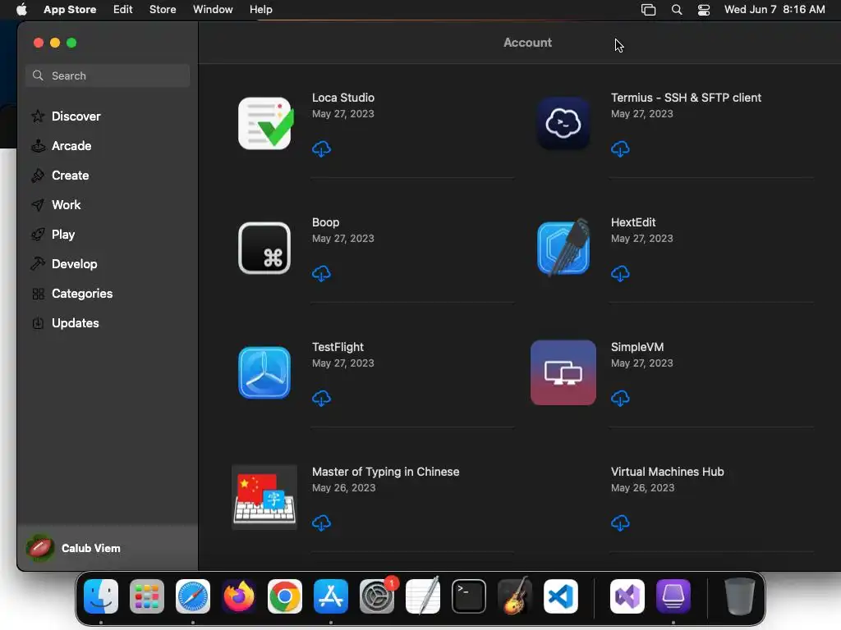The width and height of the screenshot is (841, 630).
Task: Download TestFlight via cloud icon
Action: point(321,398)
